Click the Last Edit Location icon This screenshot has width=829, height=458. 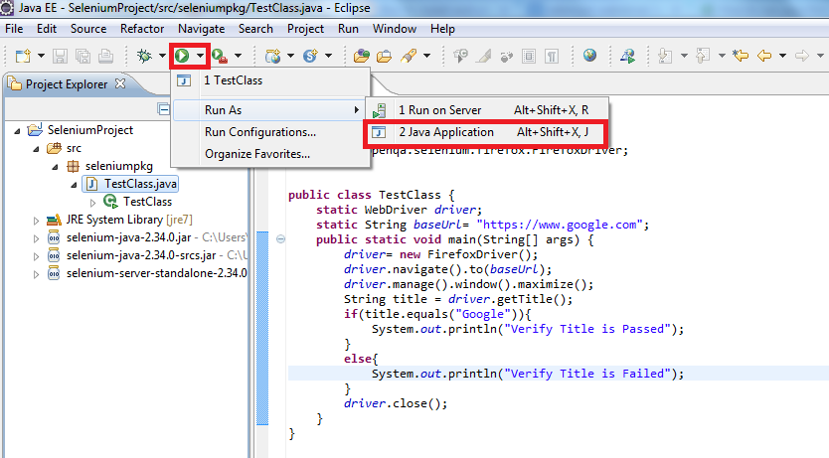741,56
